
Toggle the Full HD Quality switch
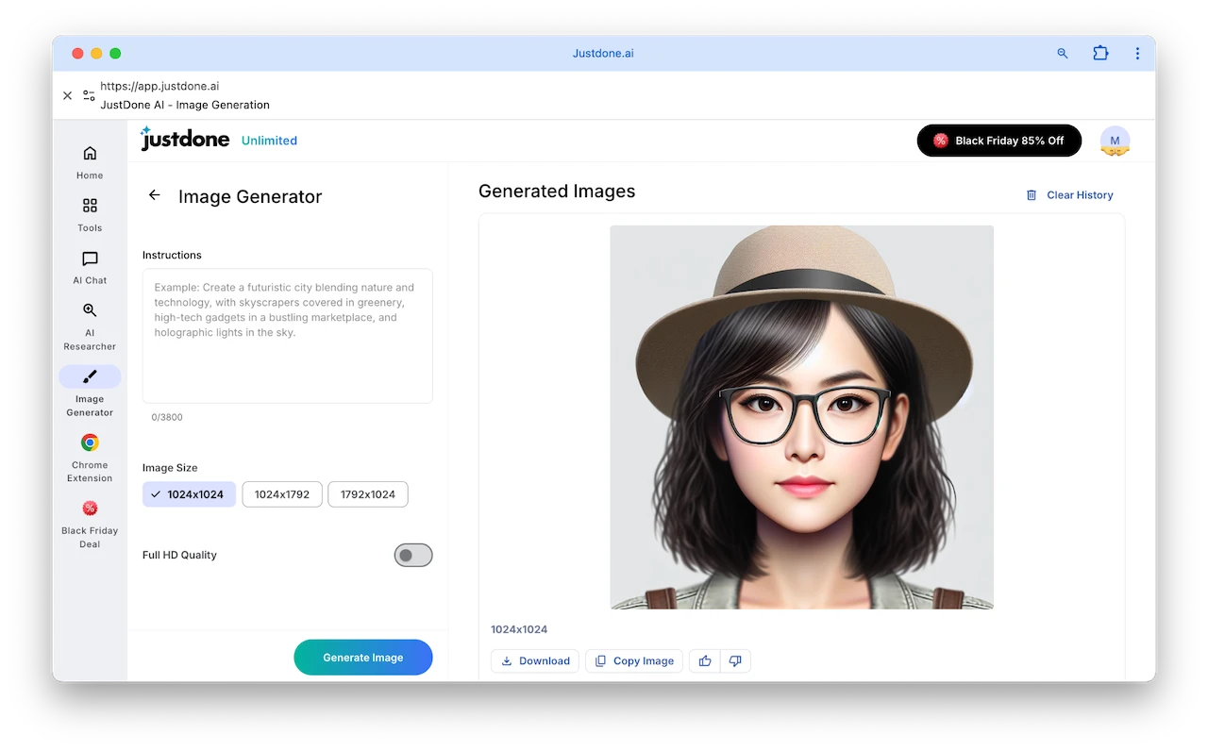click(x=413, y=555)
